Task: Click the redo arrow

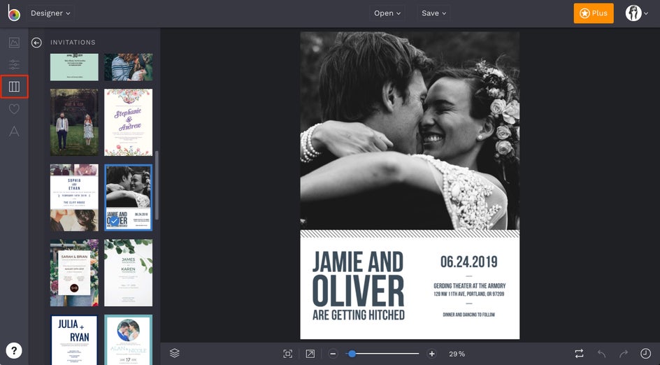Action: click(x=624, y=354)
